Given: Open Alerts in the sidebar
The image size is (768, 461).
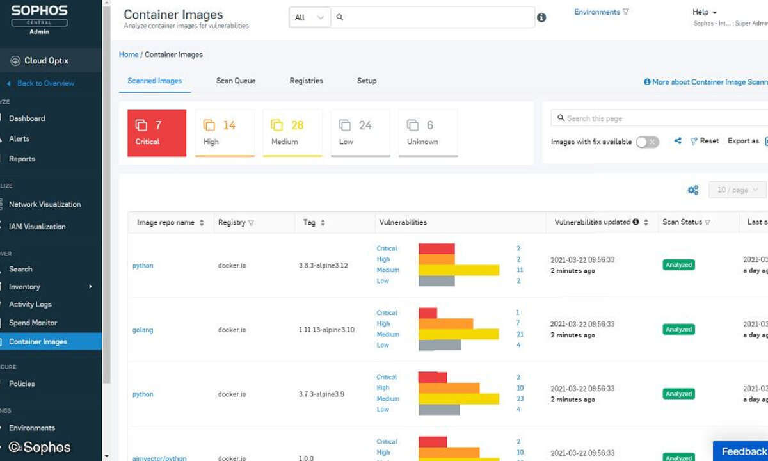Looking at the screenshot, I should pyautogui.click(x=19, y=139).
